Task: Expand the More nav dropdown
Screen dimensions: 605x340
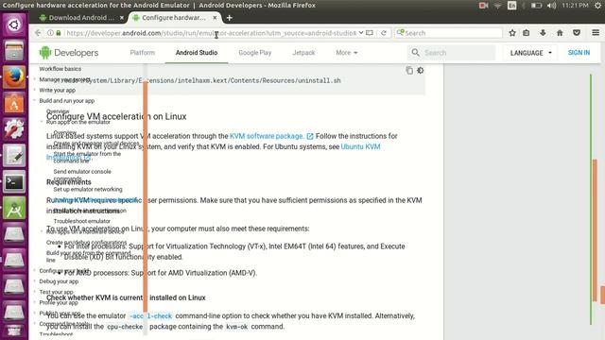Action: (347, 53)
